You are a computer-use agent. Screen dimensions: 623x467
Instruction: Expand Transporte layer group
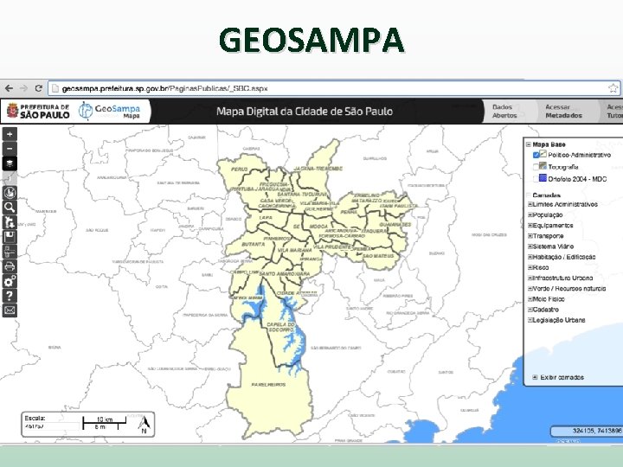tap(530, 236)
